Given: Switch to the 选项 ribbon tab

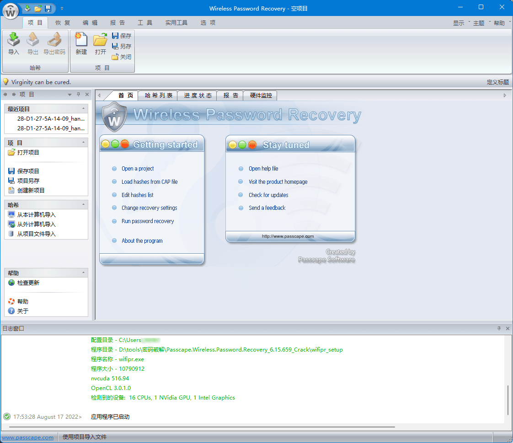Looking at the screenshot, I should pos(208,22).
